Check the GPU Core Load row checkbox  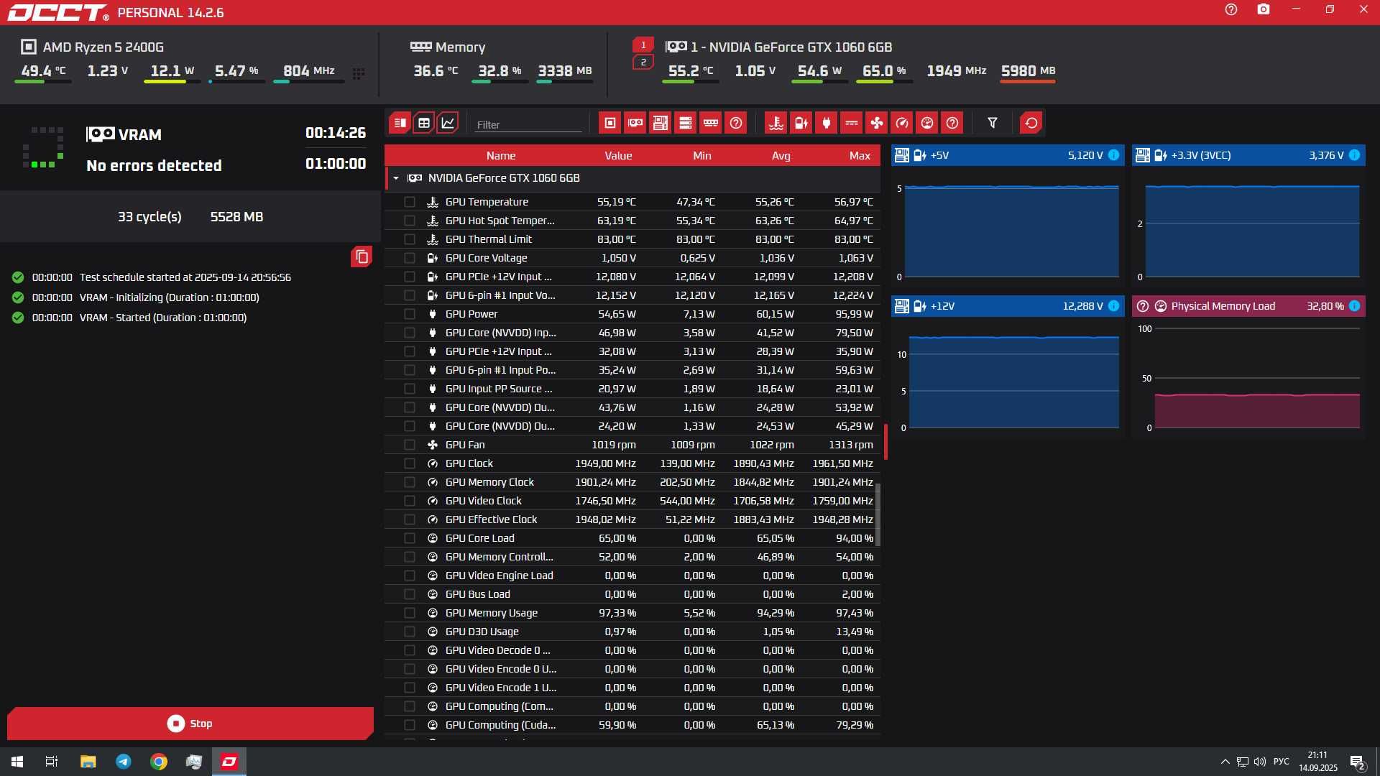[410, 538]
